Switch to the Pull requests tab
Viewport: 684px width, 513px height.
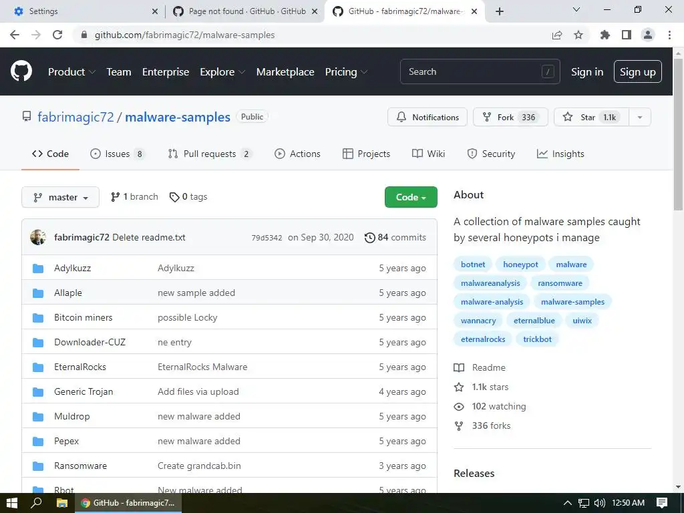tap(210, 154)
